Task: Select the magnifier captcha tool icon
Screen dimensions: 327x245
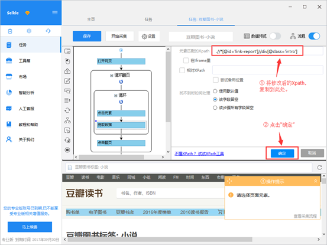Action: tap(67, 91)
